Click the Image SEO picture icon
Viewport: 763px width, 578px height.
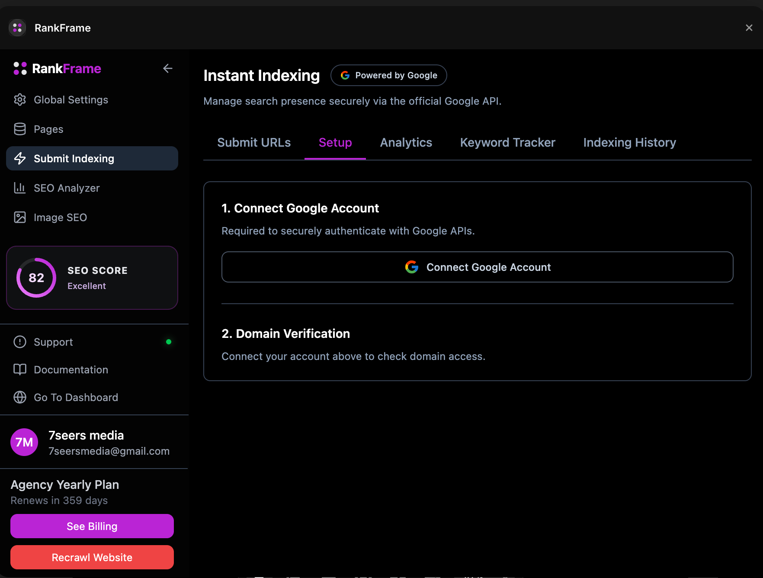[20, 218]
